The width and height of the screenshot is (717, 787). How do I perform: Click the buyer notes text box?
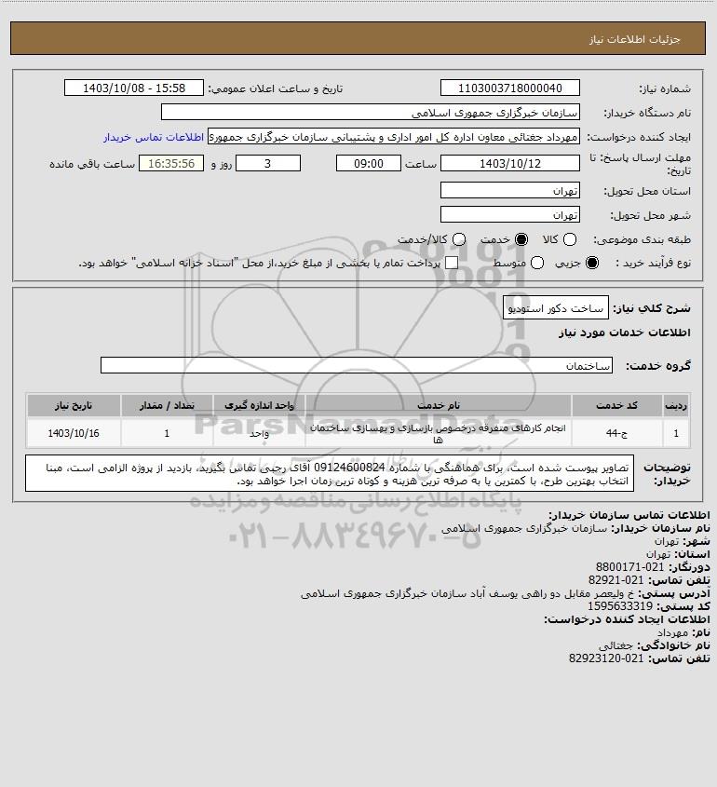tap(330, 474)
